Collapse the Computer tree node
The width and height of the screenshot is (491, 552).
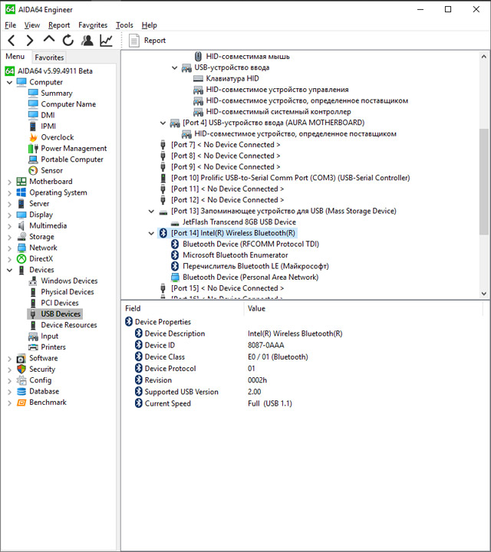(x=9, y=82)
